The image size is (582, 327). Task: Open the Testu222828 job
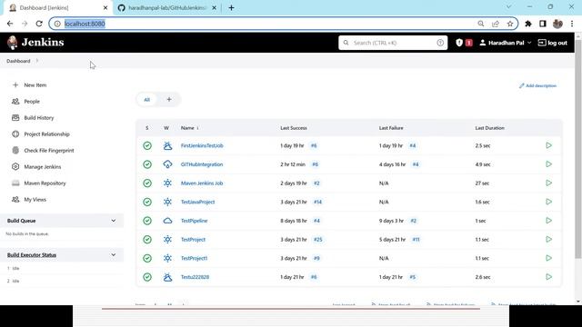195,277
